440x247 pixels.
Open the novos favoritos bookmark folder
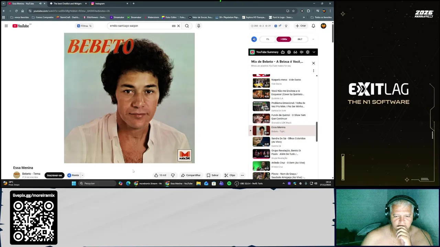point(20,17)
